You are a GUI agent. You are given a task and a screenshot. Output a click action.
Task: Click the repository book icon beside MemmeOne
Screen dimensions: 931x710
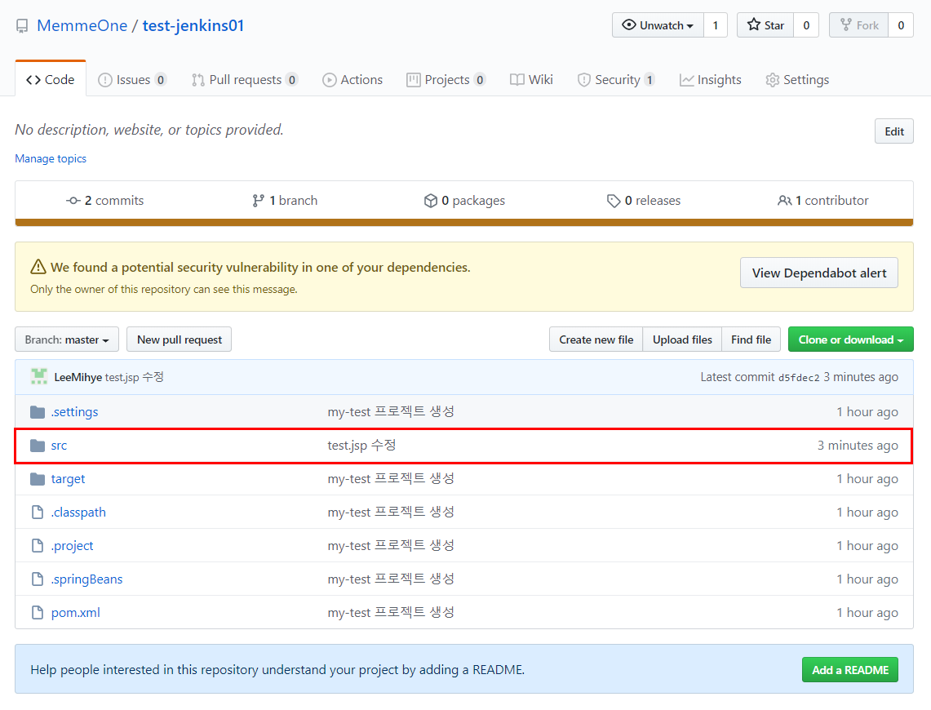[22, 26]
